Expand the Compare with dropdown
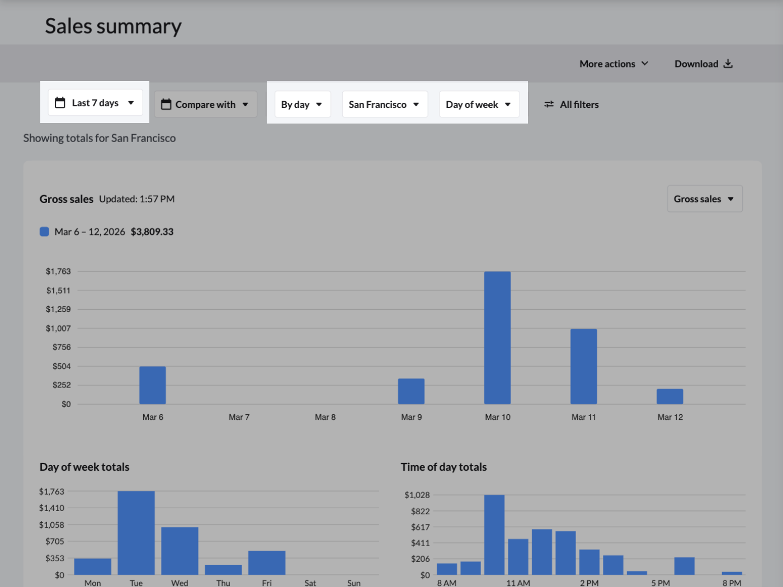Viewport: 783px width, 587px height. pos(205,105)
